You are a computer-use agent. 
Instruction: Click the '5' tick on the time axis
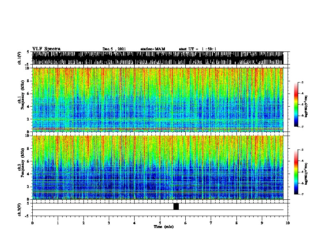pos(160,223)
